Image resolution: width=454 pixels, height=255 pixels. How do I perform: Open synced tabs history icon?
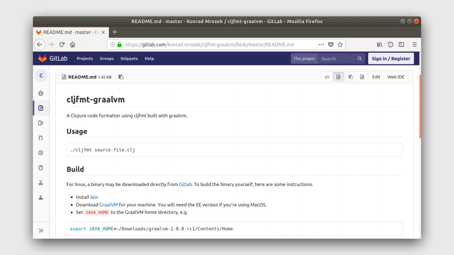[x=390, y=44]
